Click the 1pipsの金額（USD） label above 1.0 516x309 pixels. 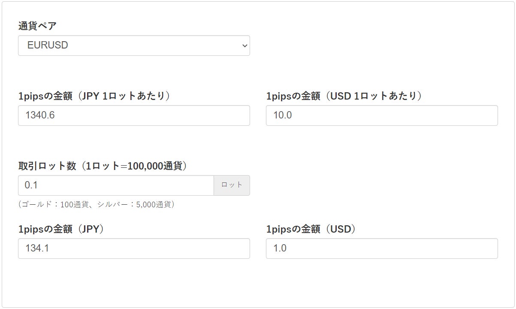click(x=311, y=229)
